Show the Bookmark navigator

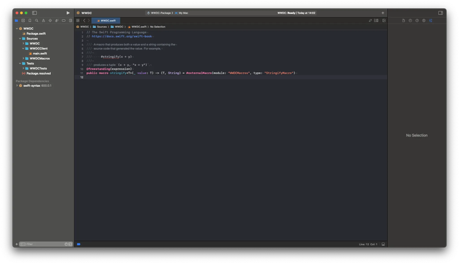coord(30,20)
